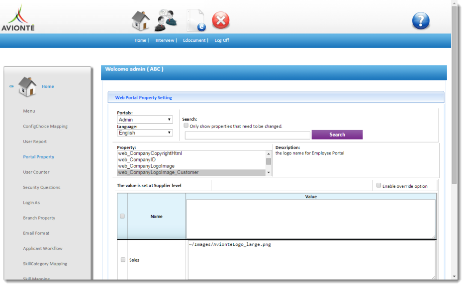This screenshot has height=287, width=465.
Task: Click the Home house icon in top toolbar
Action: tap(140, 21)
